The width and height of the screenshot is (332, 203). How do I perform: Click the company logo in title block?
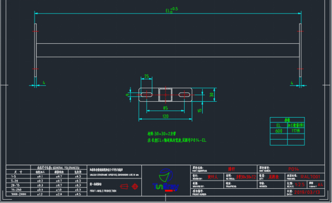tap(166, 180)
